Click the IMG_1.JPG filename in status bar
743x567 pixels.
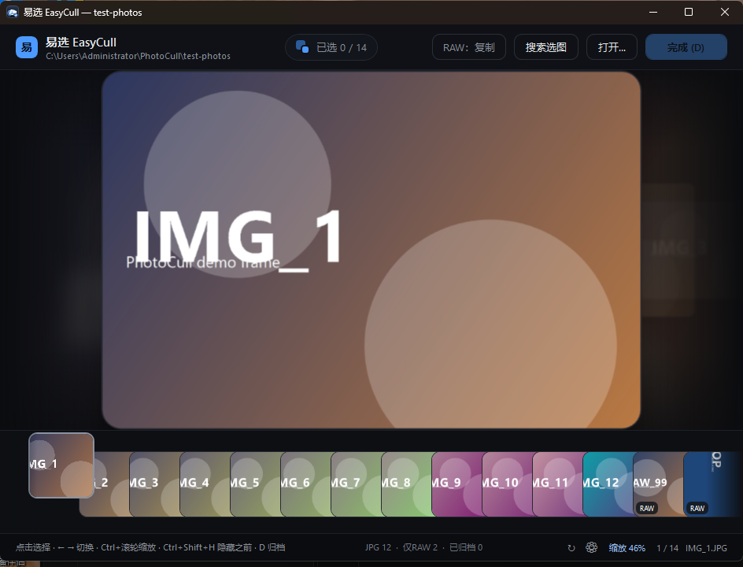click(706, 548)
